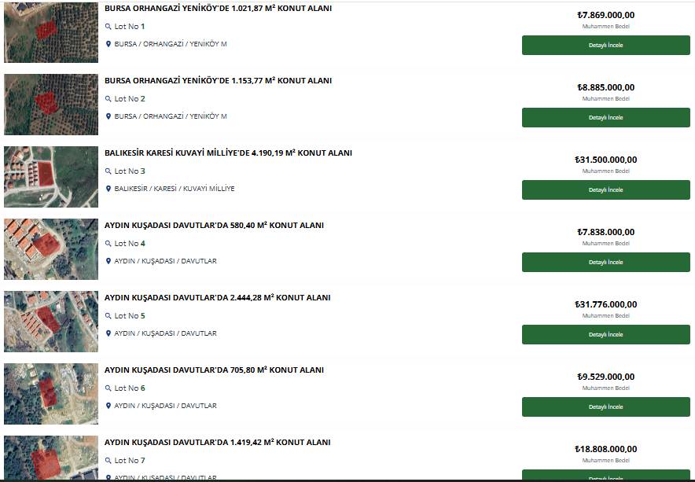695x482 pixels.
Task: View the Lot 2 satellite thumbnail image
Action: click(51, 105)
